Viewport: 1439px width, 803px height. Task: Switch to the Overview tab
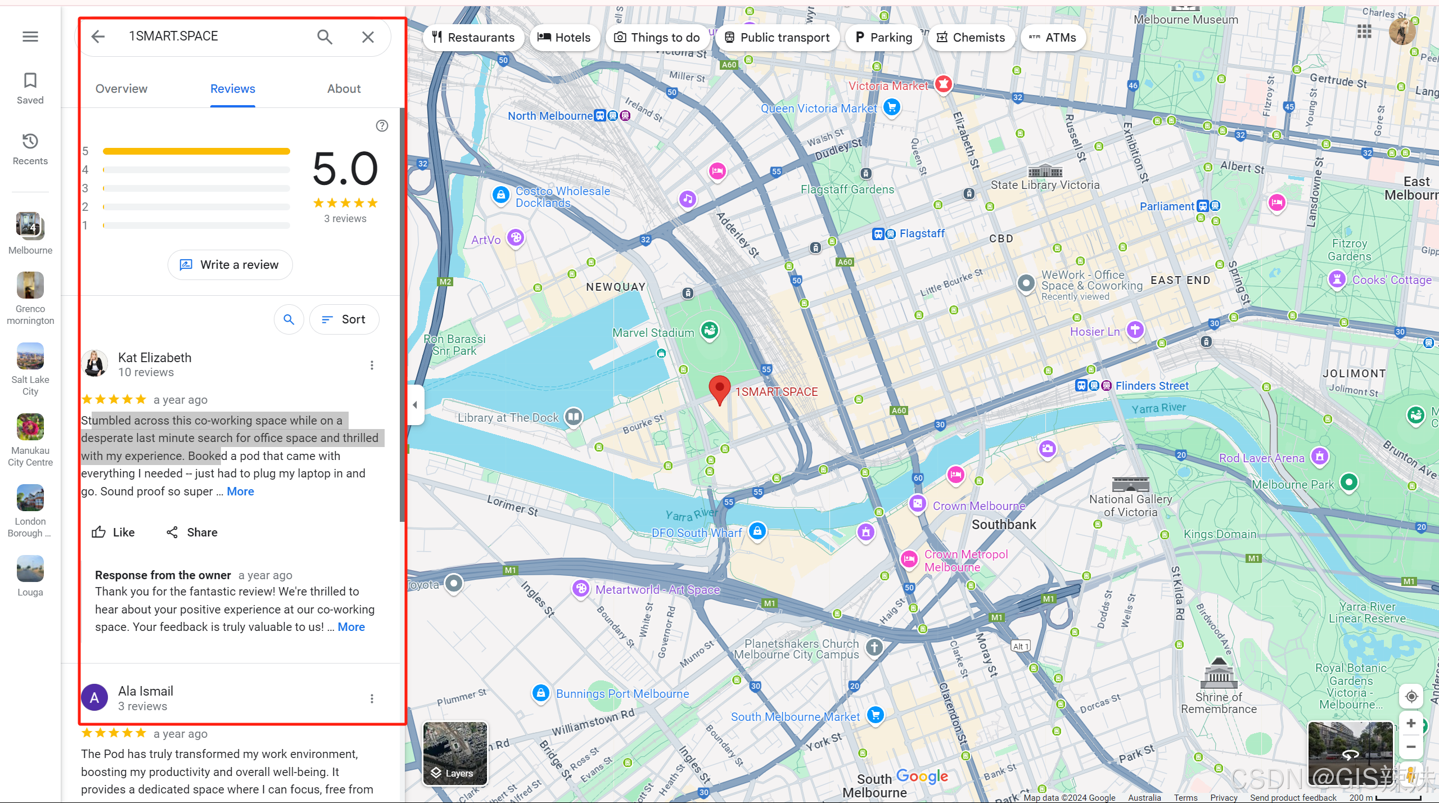pyautogui.click(x=121, y=88)
